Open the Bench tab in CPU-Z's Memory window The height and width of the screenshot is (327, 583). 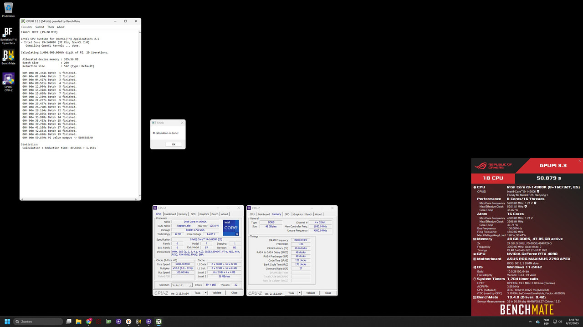(x=309, y=214)
